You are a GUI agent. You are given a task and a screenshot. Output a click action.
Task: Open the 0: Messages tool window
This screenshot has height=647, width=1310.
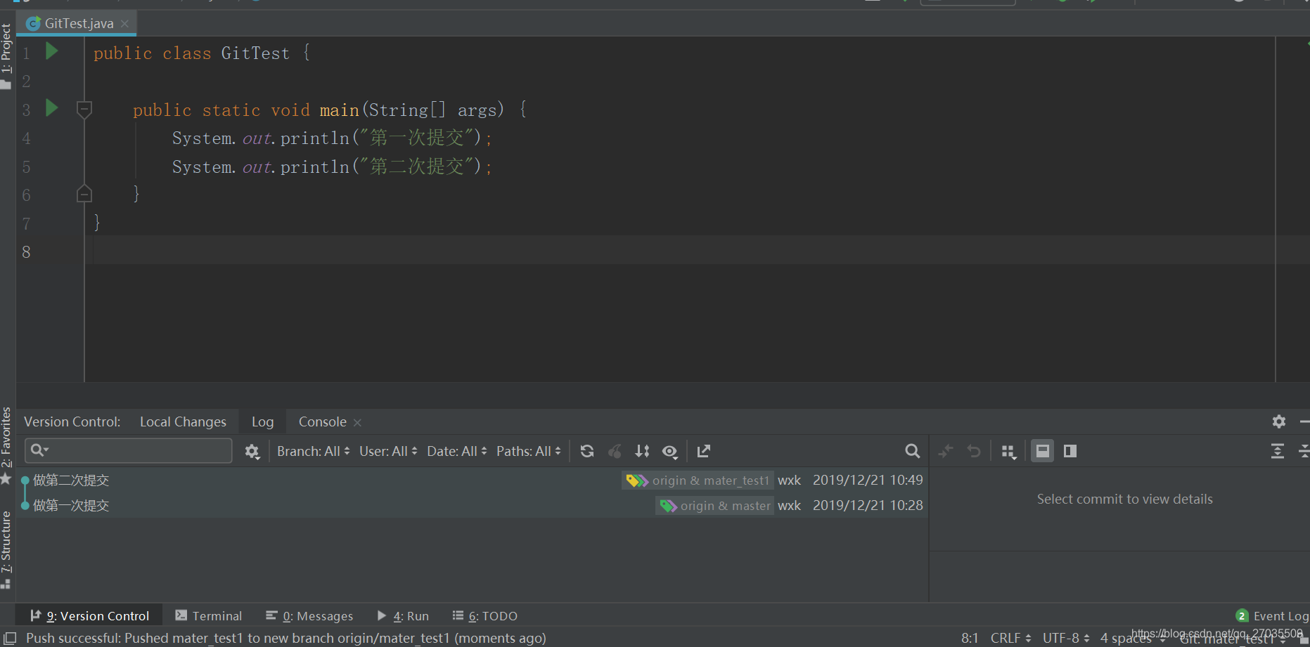coord(309,615)
